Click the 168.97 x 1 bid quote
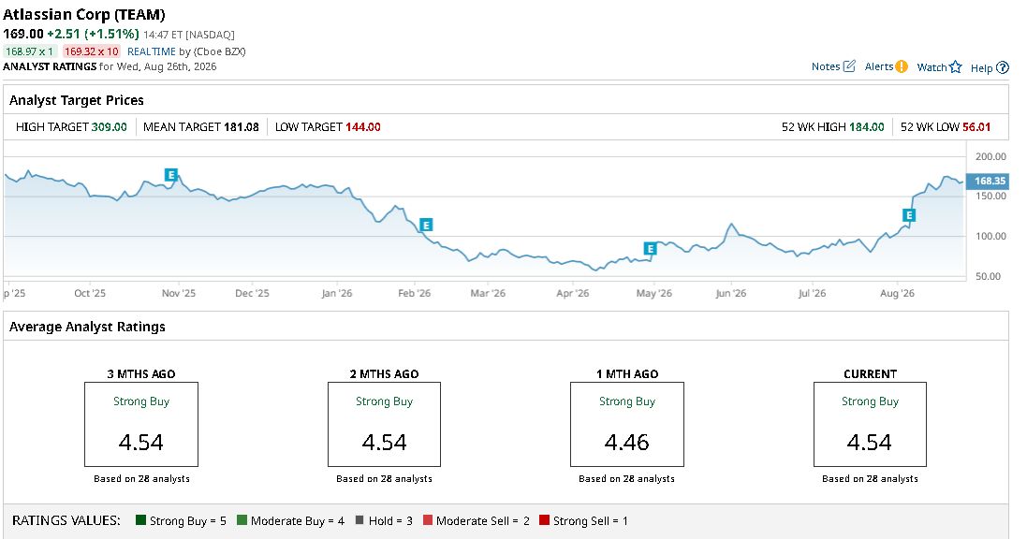Viewport: 1027px width, 554px height. pyautogui.click(x=29, y=51)
